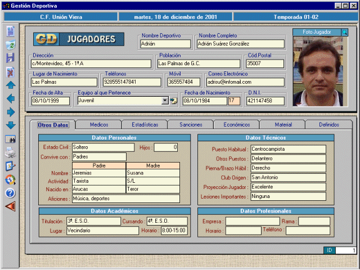
Task: Click the Pierna/Brazo Hábil field Derecho
Action: [x=288, y=168]
